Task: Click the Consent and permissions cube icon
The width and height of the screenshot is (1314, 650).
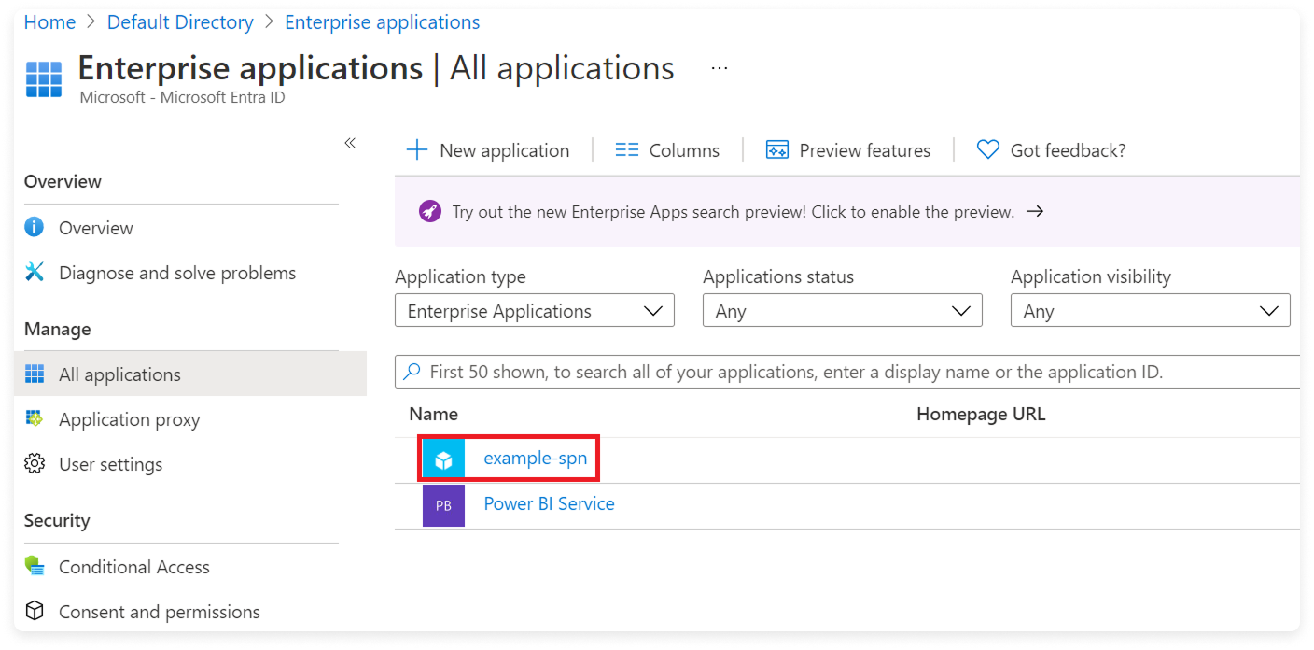Action: pos(35,611)
